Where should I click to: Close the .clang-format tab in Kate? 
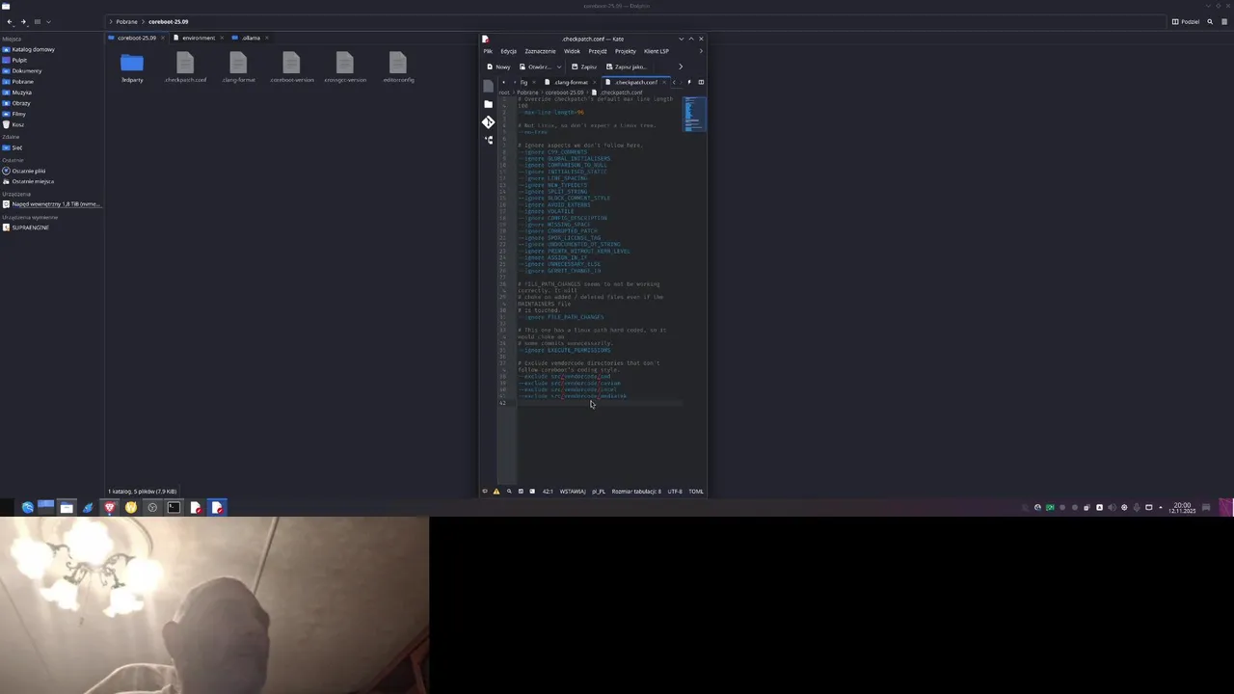pos(594,82)
